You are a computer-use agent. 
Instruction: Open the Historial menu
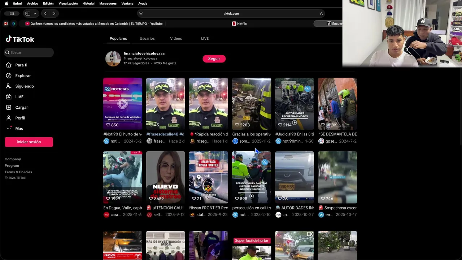88,3
